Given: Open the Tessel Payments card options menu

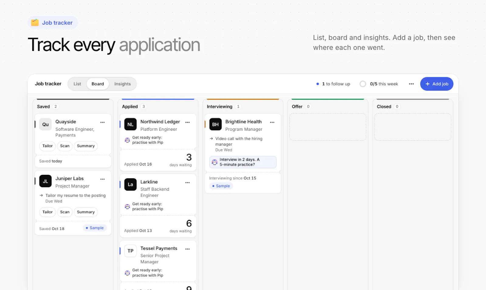Looking at the screenshot, I should [x=187, y=249].
